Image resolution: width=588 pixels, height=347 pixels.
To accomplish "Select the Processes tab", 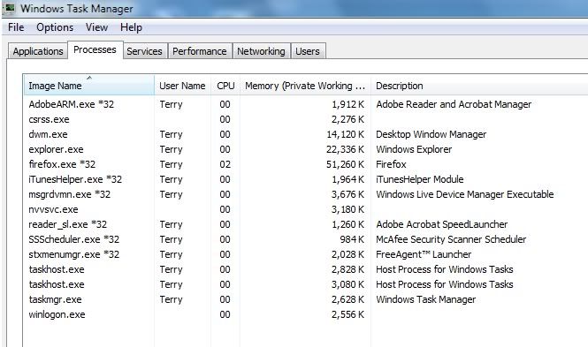I will [x=95, y=49].
